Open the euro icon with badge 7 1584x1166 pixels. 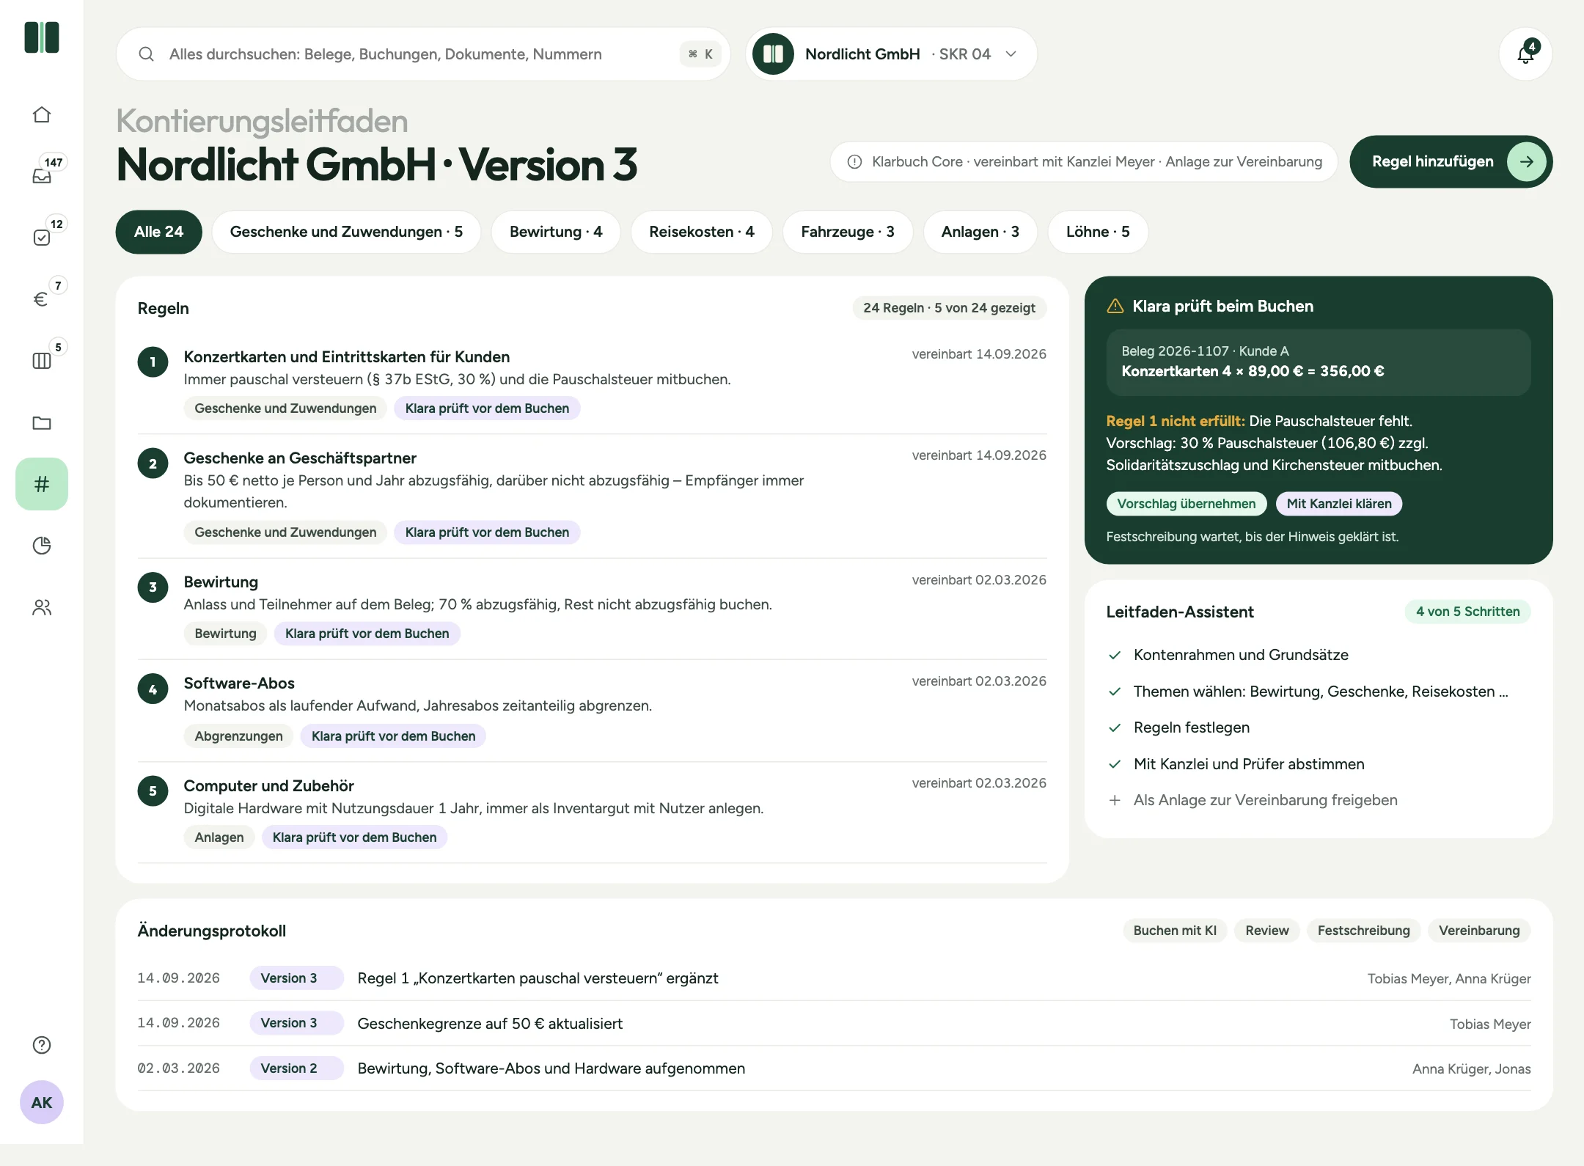(x=42, y=299)
